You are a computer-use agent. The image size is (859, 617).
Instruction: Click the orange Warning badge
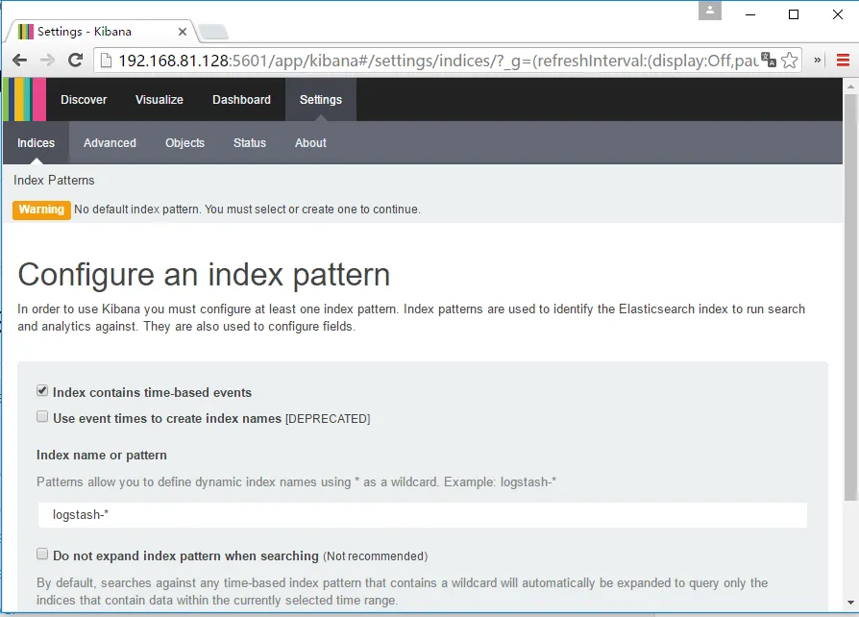41,210
